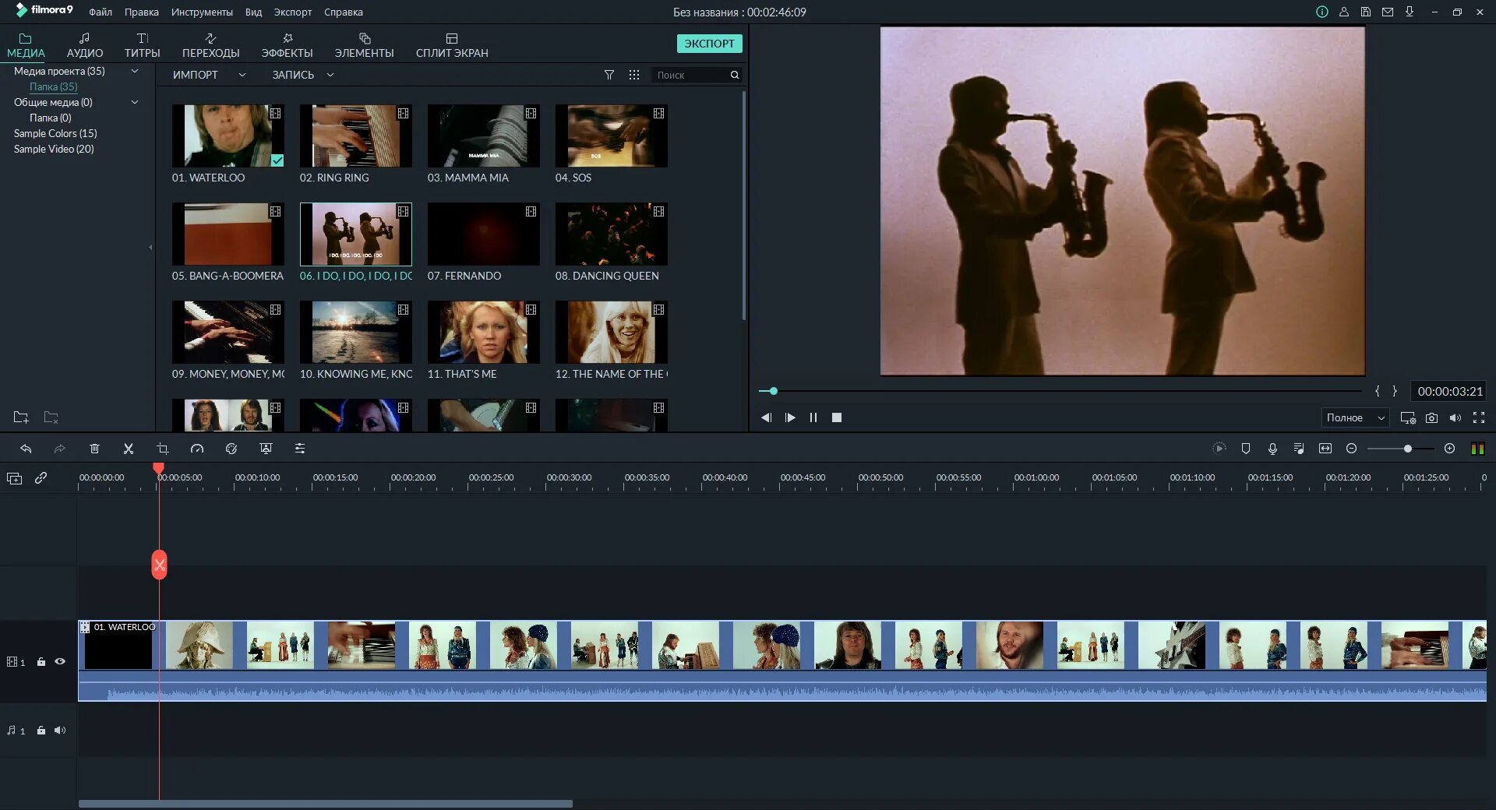Click the Add track icon
This screenshot has height=810, width=1496.
14,478
